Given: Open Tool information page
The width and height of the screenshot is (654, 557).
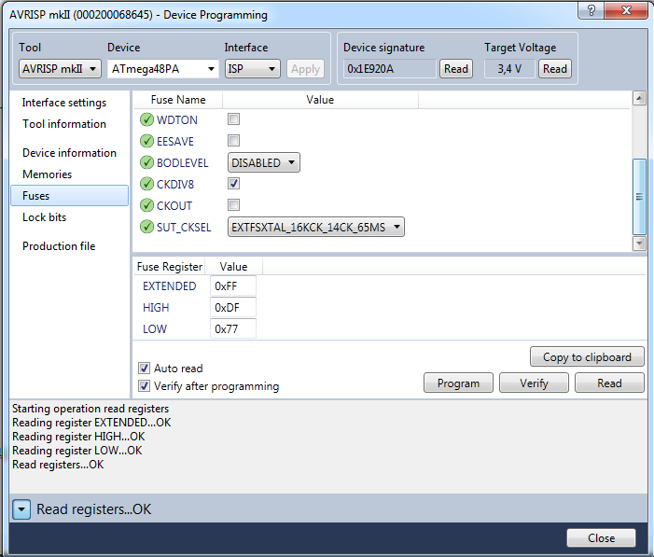Looking at the screenshot, I should coord(64,124).
